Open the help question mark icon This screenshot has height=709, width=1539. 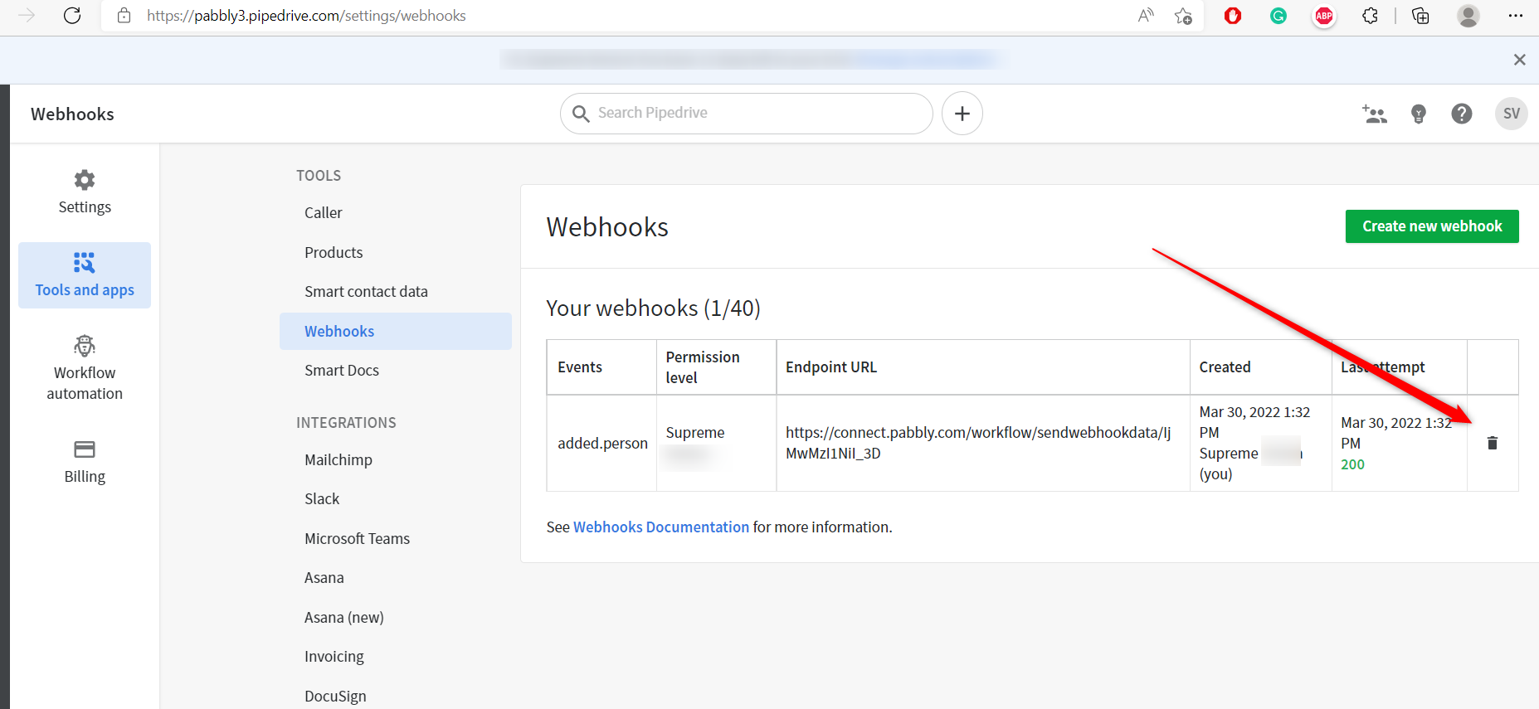point(1462,114)
